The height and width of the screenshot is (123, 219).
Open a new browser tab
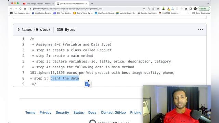[92, 4]
